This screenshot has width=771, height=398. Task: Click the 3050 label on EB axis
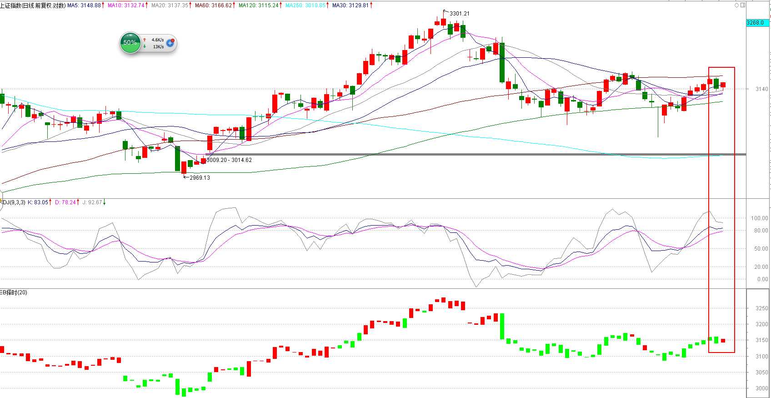[762, 373]
